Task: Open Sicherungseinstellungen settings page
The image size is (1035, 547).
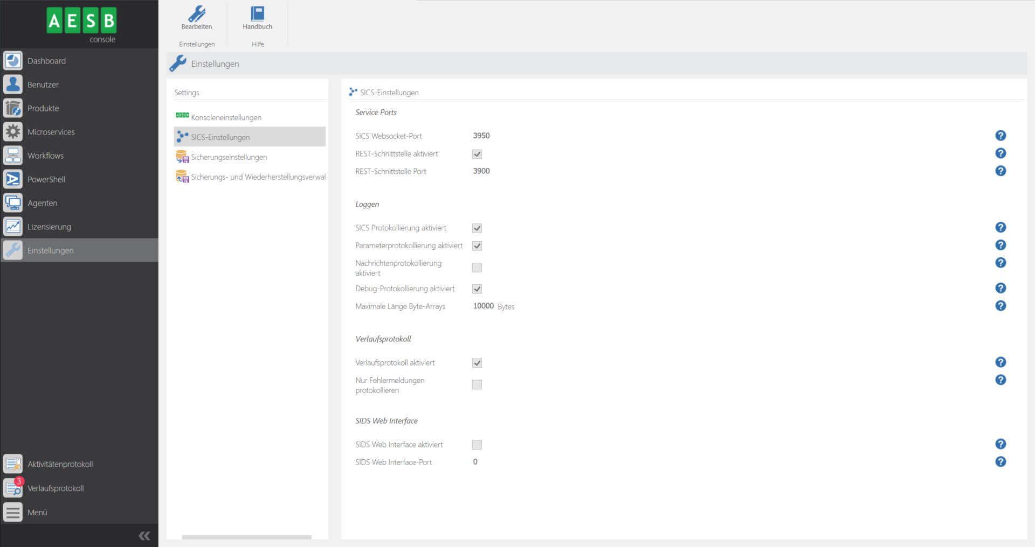Action: [x=229, y=157]
